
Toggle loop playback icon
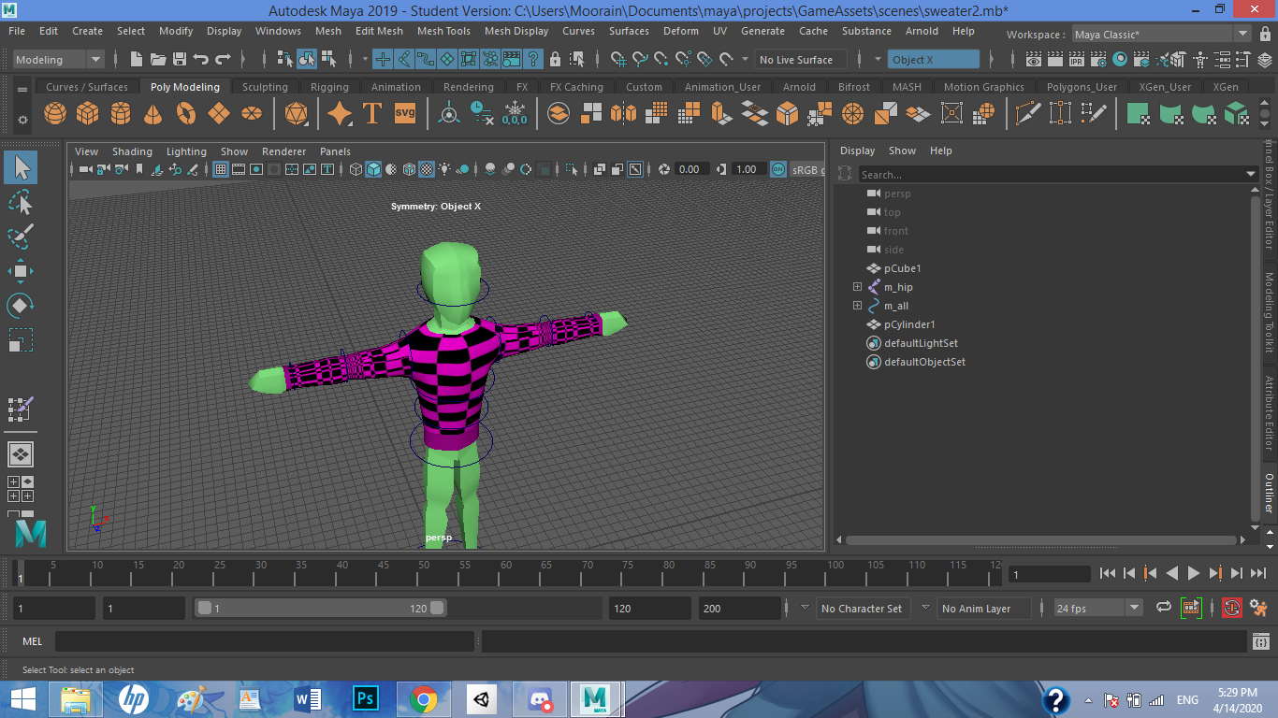[x=1164, y=608]
